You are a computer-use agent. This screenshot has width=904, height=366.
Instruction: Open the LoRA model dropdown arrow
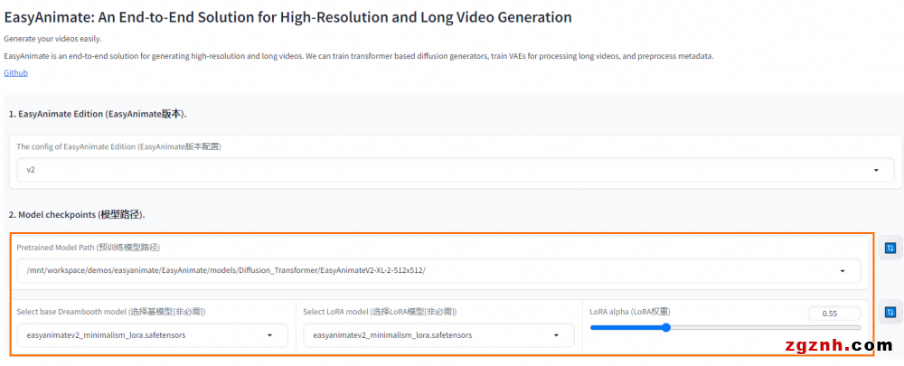(x=556, y=335)
